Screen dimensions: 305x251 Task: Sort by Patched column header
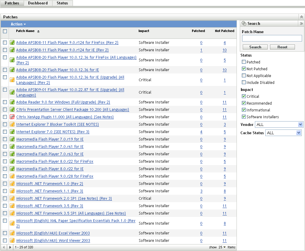[x=198, y=31]
